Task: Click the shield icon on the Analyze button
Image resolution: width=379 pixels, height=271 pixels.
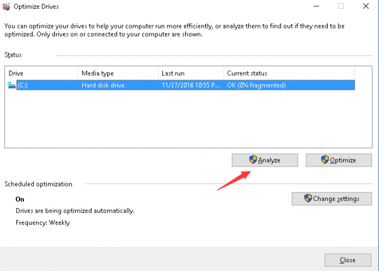Action: [253, 160]
